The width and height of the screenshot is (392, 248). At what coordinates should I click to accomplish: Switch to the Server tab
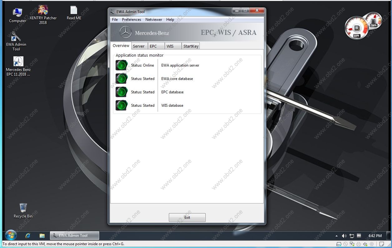139,46
